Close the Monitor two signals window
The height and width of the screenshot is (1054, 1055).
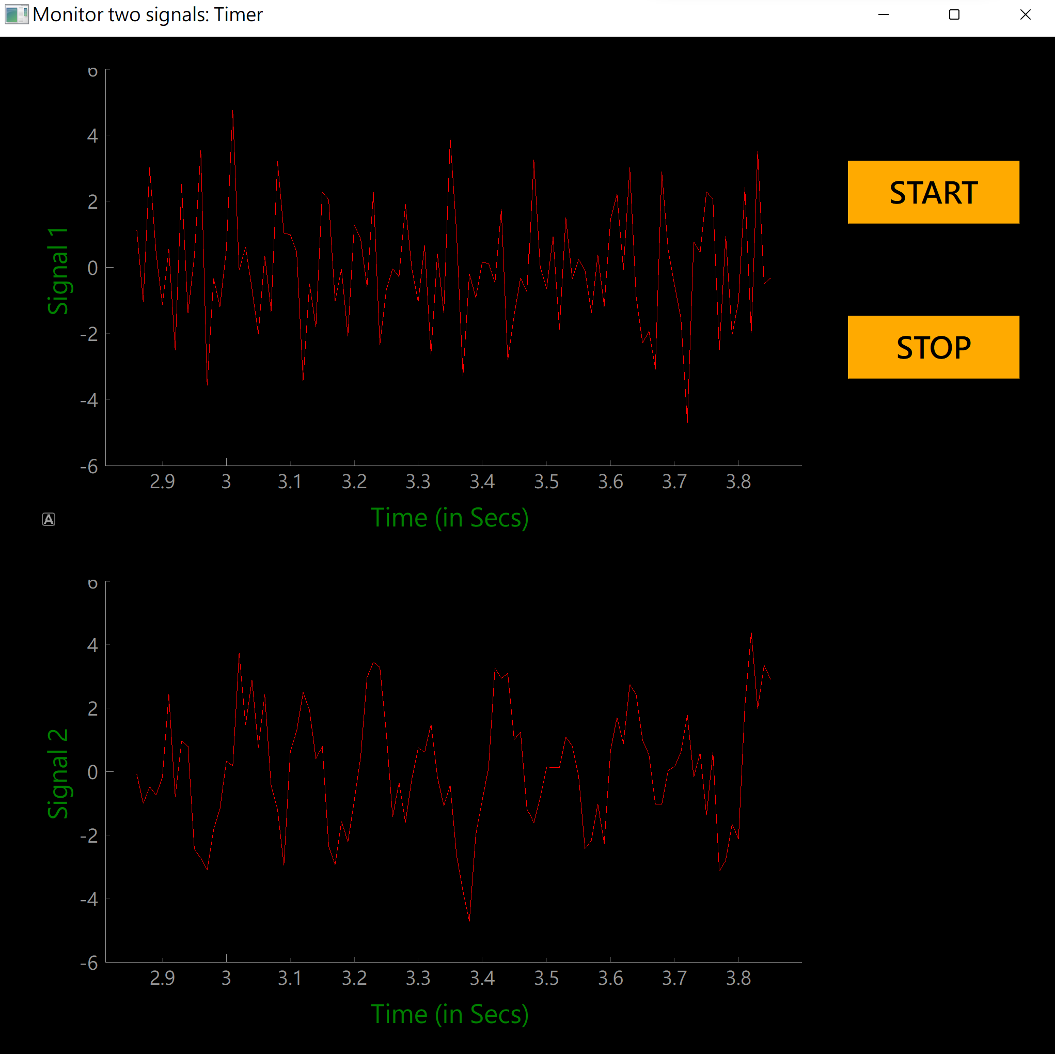[1025, 15]
